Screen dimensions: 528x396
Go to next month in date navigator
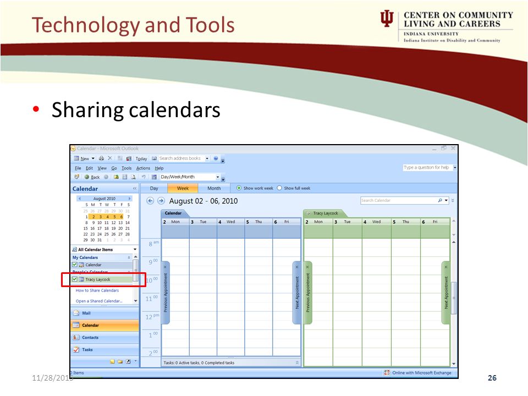pos(129,199)
